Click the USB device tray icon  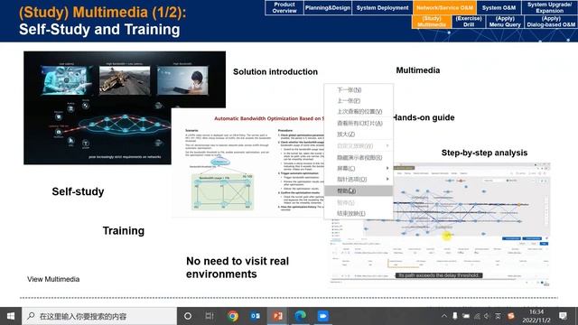point(455,316)
